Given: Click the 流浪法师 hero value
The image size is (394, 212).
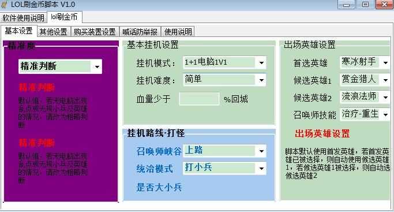Looking at the screenshot, I should coord(359,96).
